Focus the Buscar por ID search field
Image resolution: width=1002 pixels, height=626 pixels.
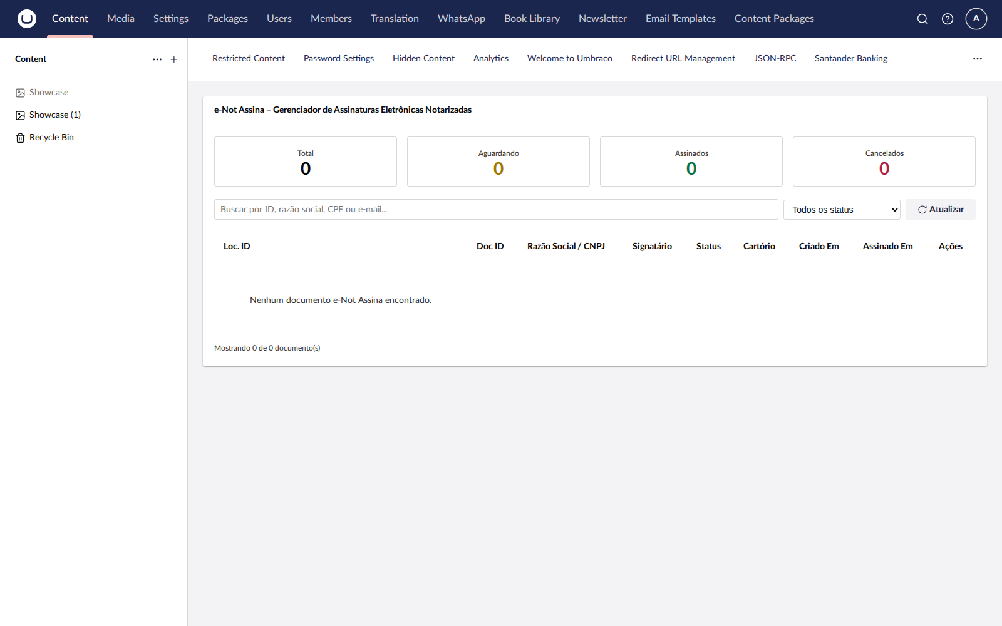(x=496, y=210)
